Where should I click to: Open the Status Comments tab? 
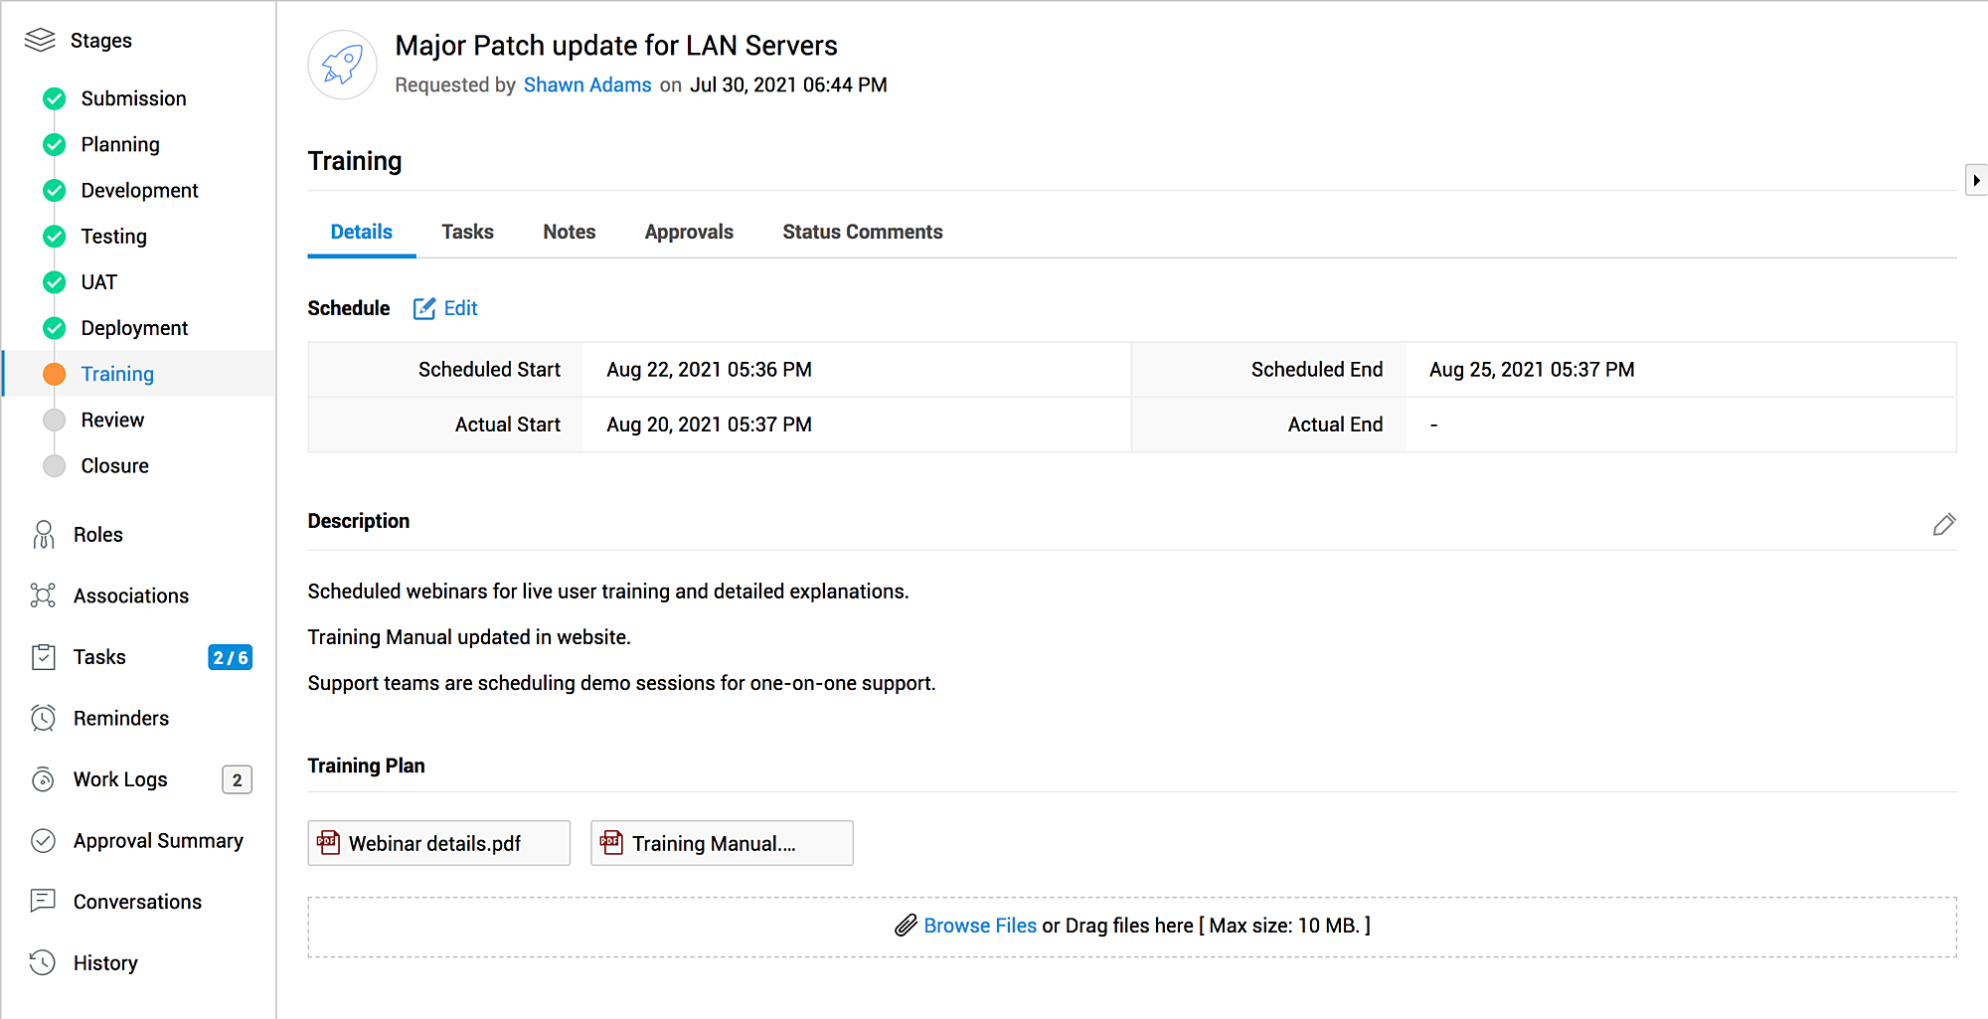863,232
